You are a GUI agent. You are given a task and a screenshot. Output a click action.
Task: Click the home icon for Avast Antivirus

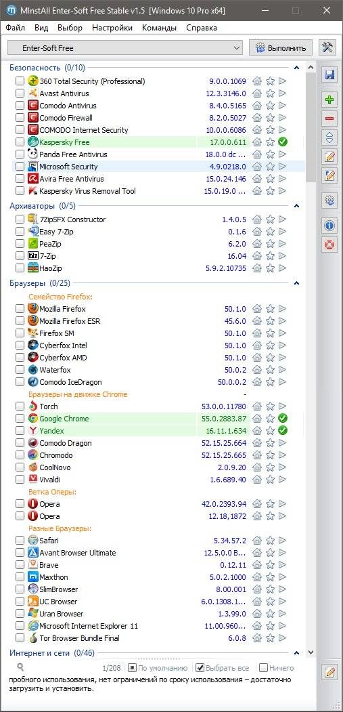257,93
